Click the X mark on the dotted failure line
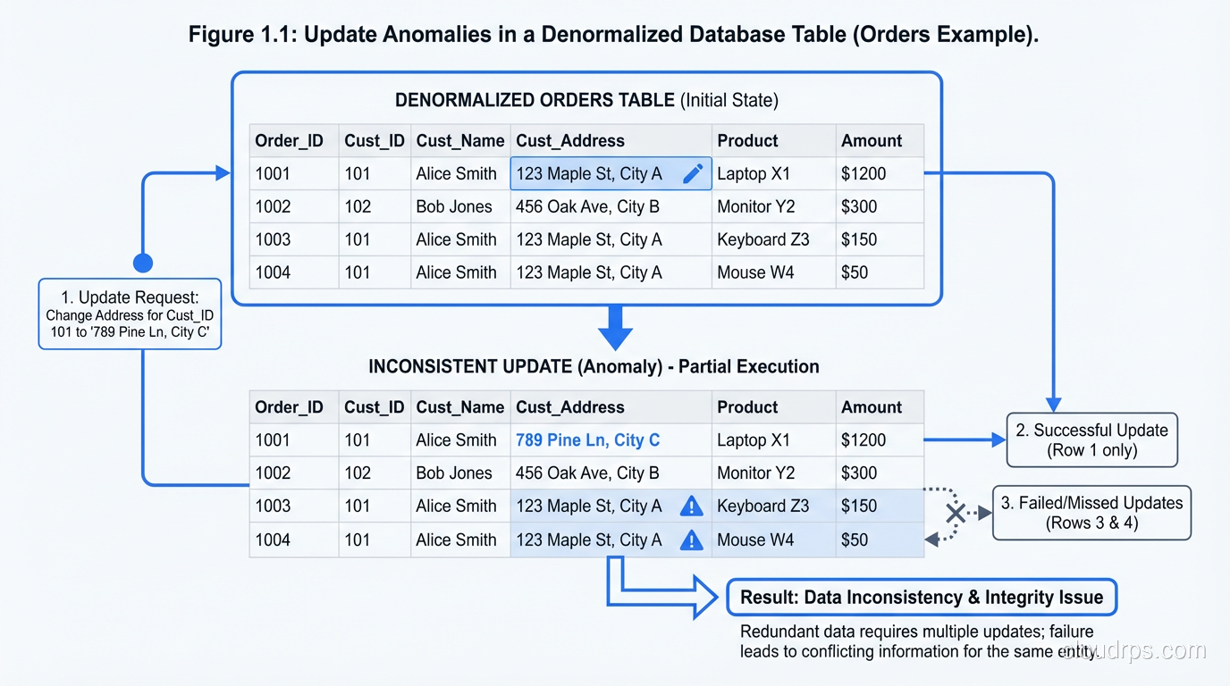1230x686 pixels. (x=956, y=514)
